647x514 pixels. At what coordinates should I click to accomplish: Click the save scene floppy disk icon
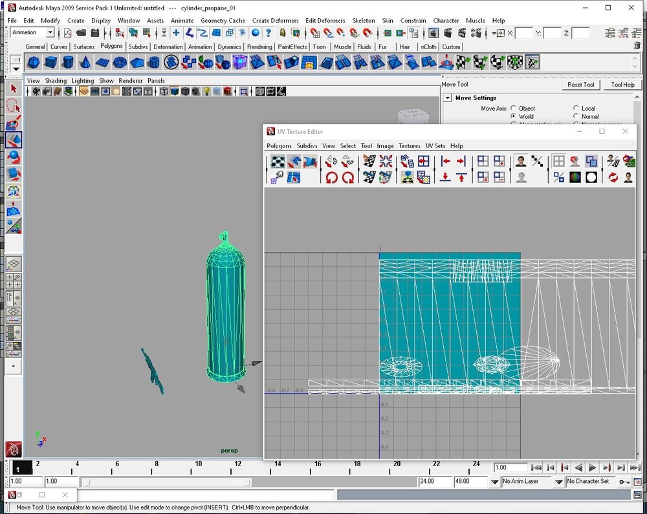coord(95,32)
